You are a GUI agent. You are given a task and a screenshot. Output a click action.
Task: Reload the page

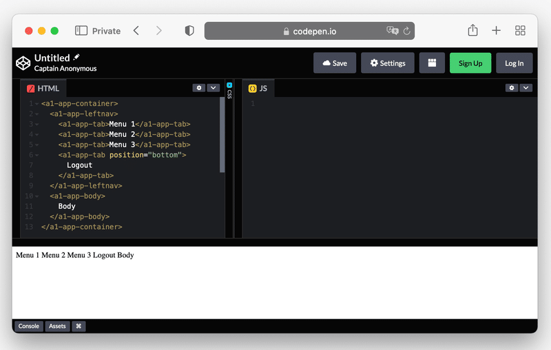pos(406,31)
